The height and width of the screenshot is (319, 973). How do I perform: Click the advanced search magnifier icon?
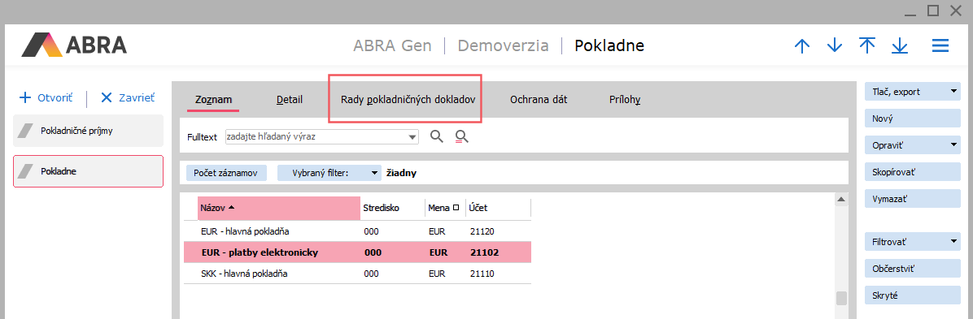(x=461, y=136)
